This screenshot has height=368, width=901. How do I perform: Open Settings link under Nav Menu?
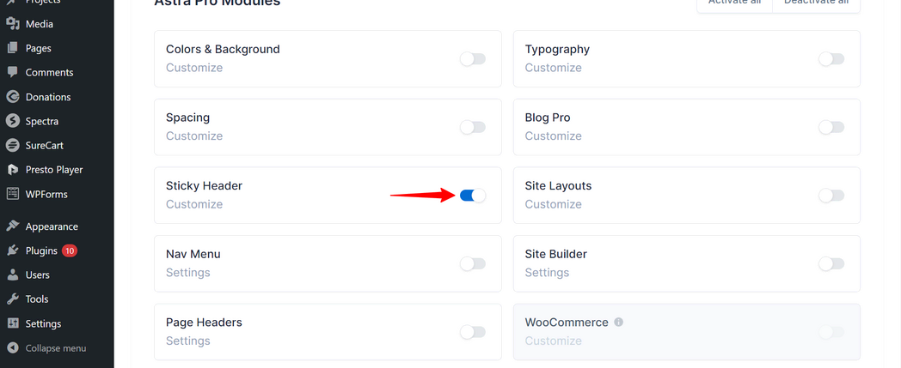188,273
